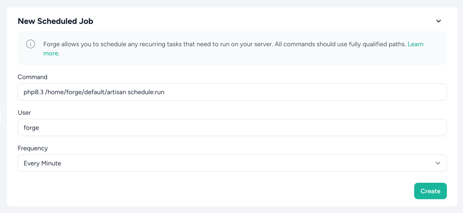
Task: Place cursor on the forge username text
Action: [x=32, y=128]
